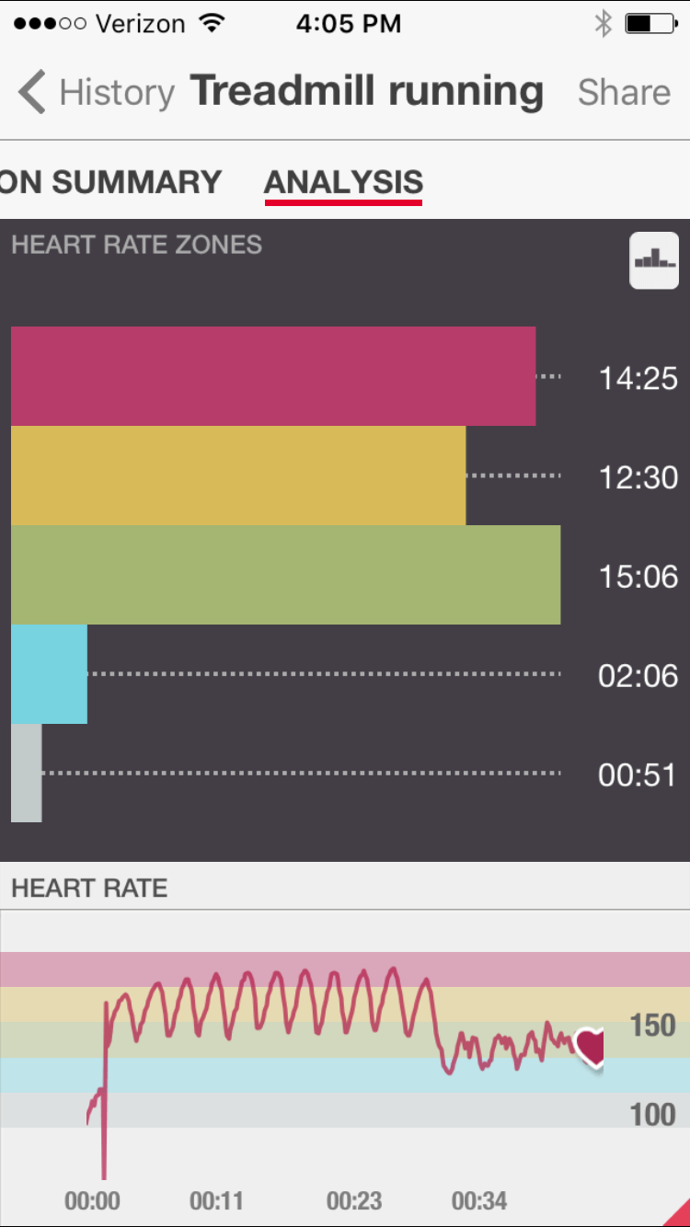Tap the Share link
This screenshot has height=1227, width=690.
624,92
